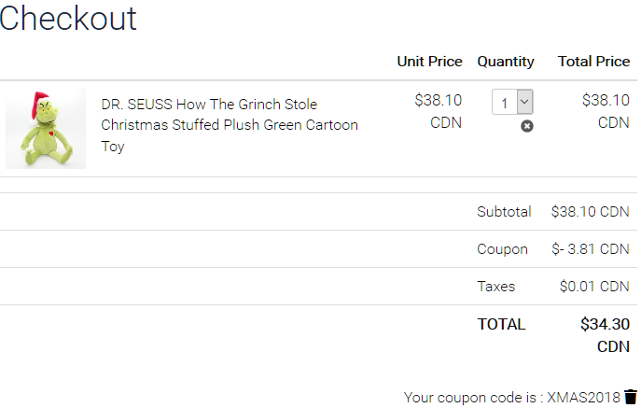Click the Checkout heading
The image size is (641, 408).
(68, 18)
